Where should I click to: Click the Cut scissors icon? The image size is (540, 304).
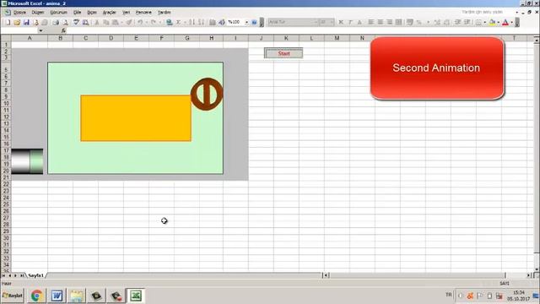click(97, 23)
